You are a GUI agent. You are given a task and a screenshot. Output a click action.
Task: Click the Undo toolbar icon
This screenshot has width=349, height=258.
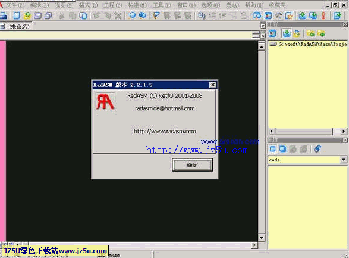(x=96, y=15)
